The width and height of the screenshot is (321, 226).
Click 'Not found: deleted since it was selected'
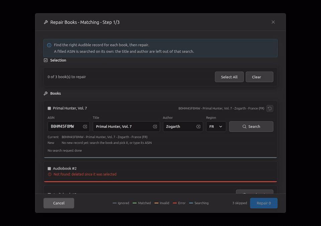point(85,174)
